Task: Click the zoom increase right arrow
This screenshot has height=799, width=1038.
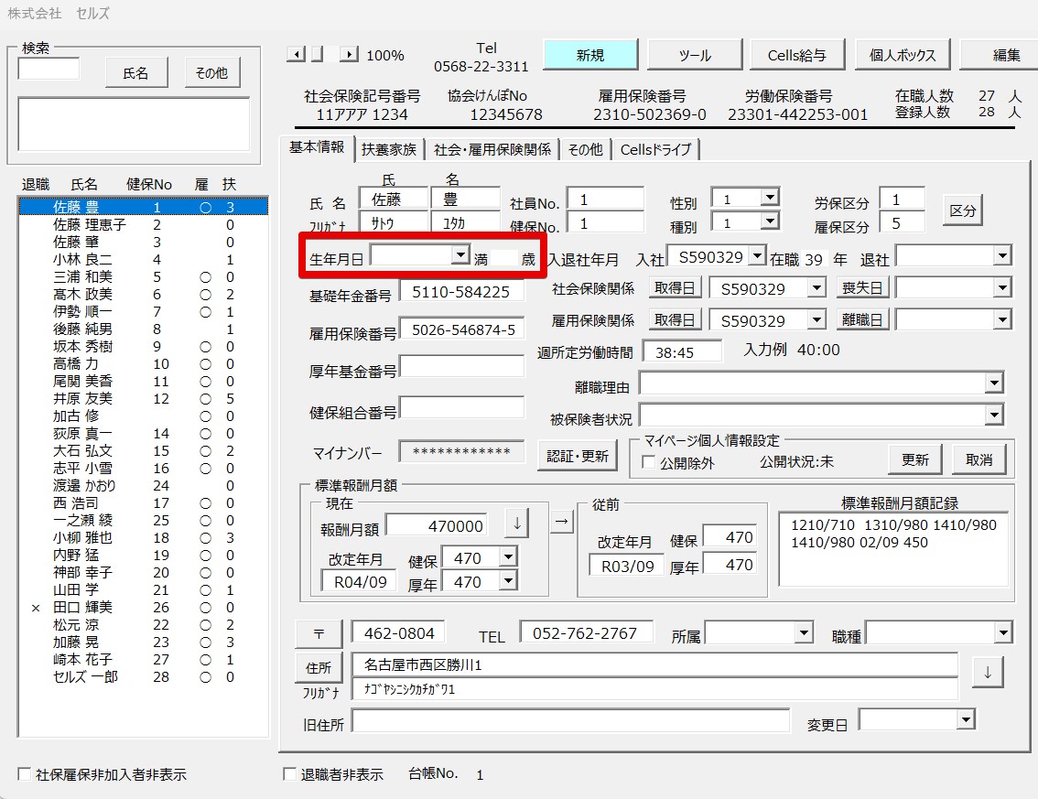Action: pyautogui.click(x=350, y=54)
